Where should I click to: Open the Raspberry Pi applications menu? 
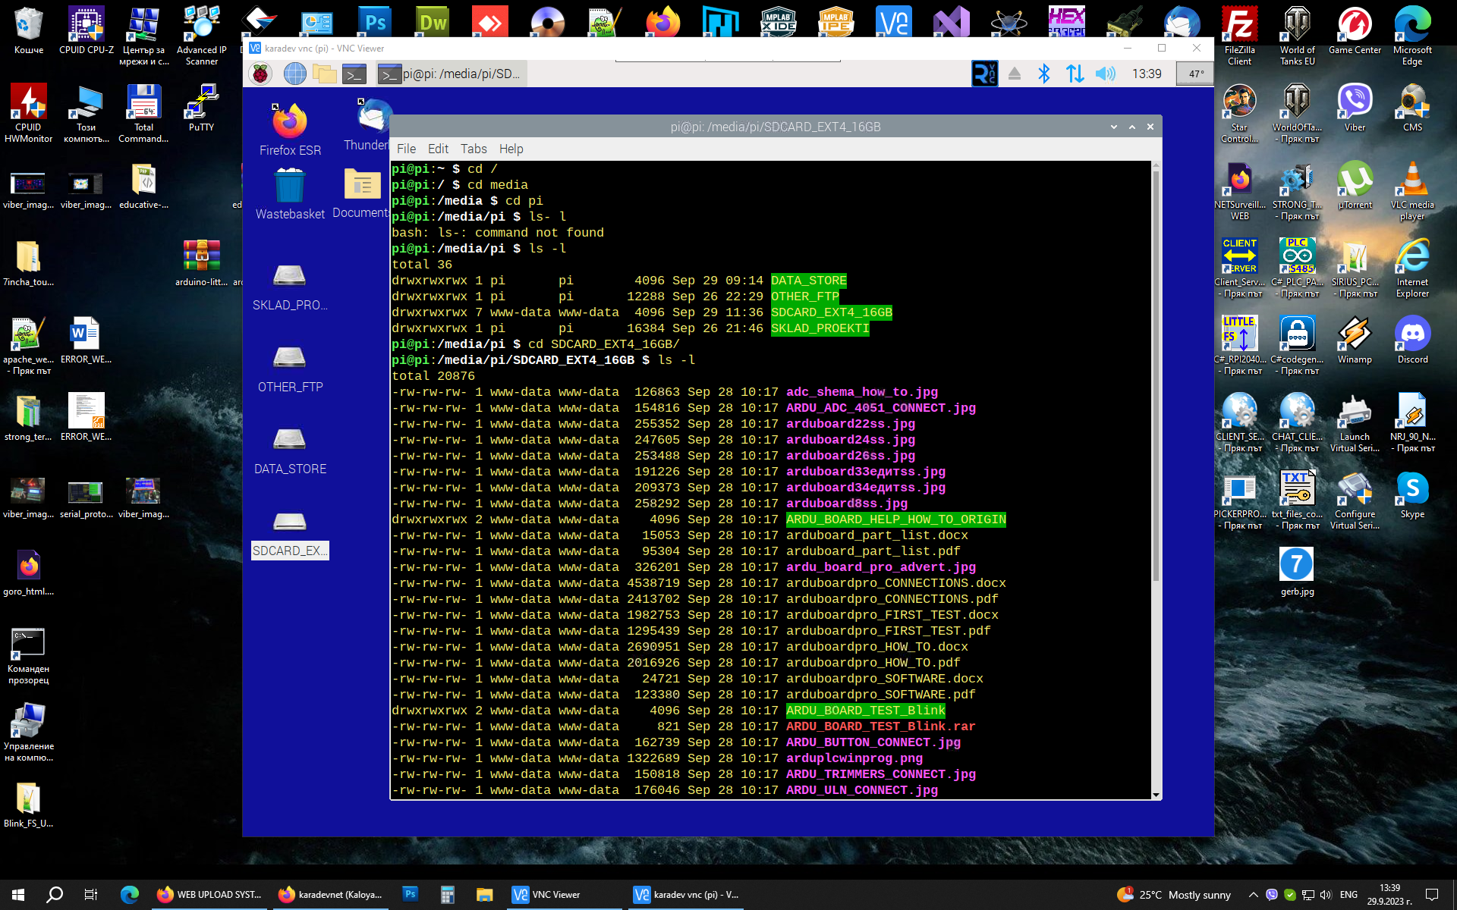260,74
